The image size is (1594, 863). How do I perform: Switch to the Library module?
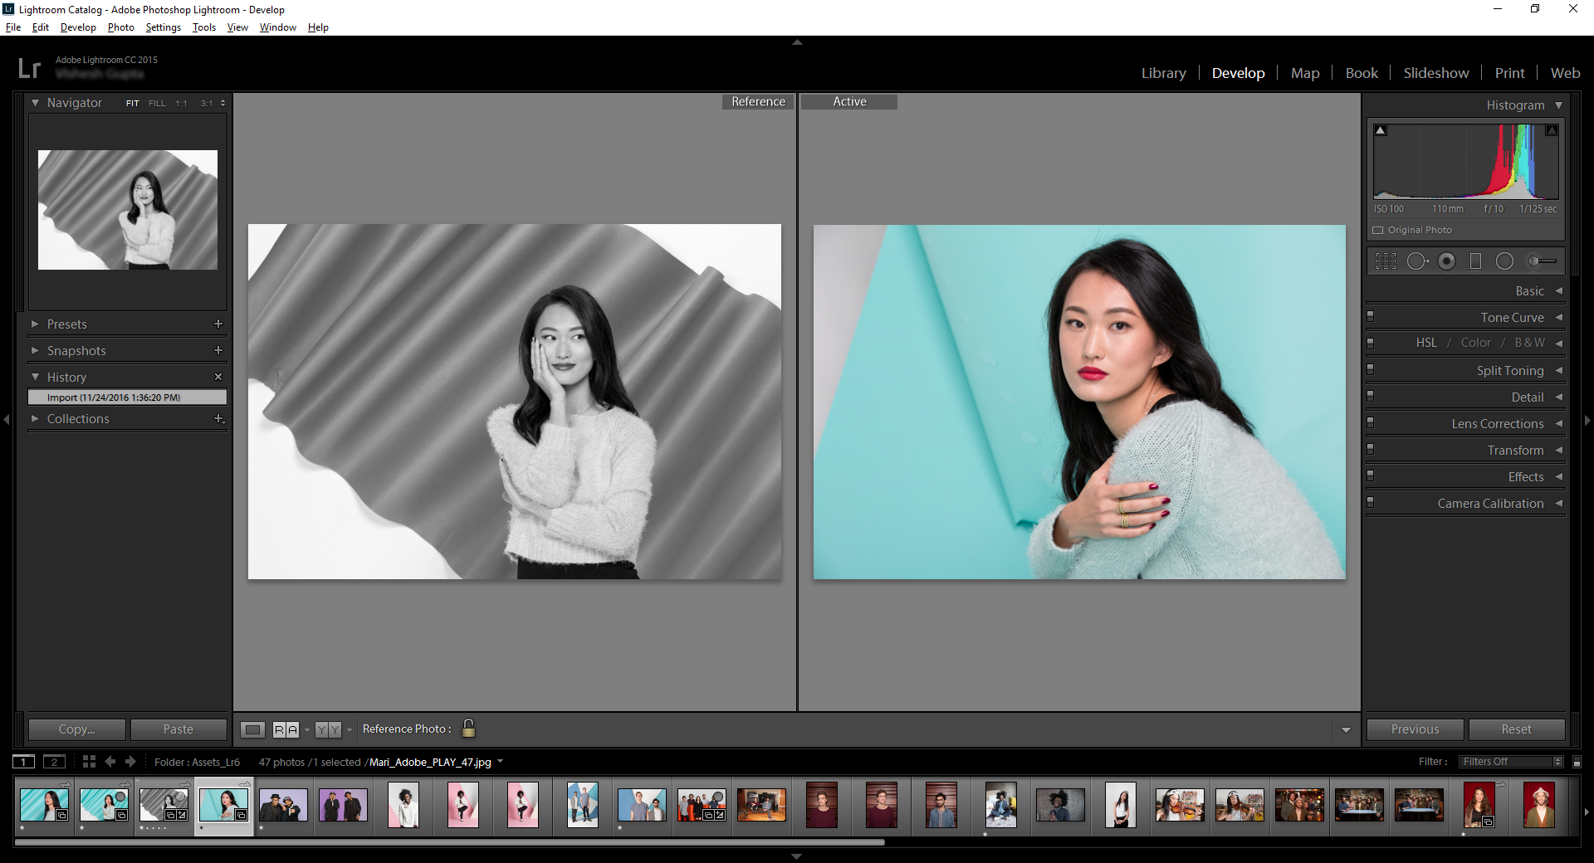click(1163, 73)
